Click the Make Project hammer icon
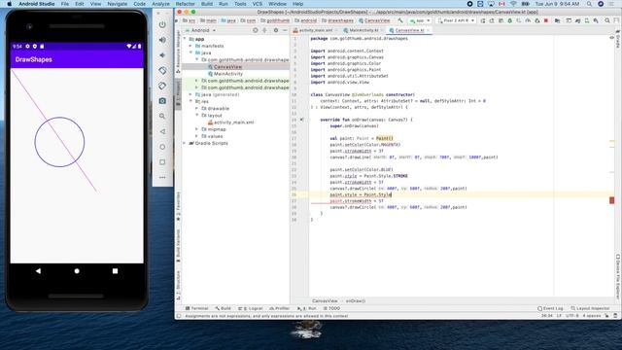Image resolution: width=622 pixels, height=350 pixels. tap(400, 20)
